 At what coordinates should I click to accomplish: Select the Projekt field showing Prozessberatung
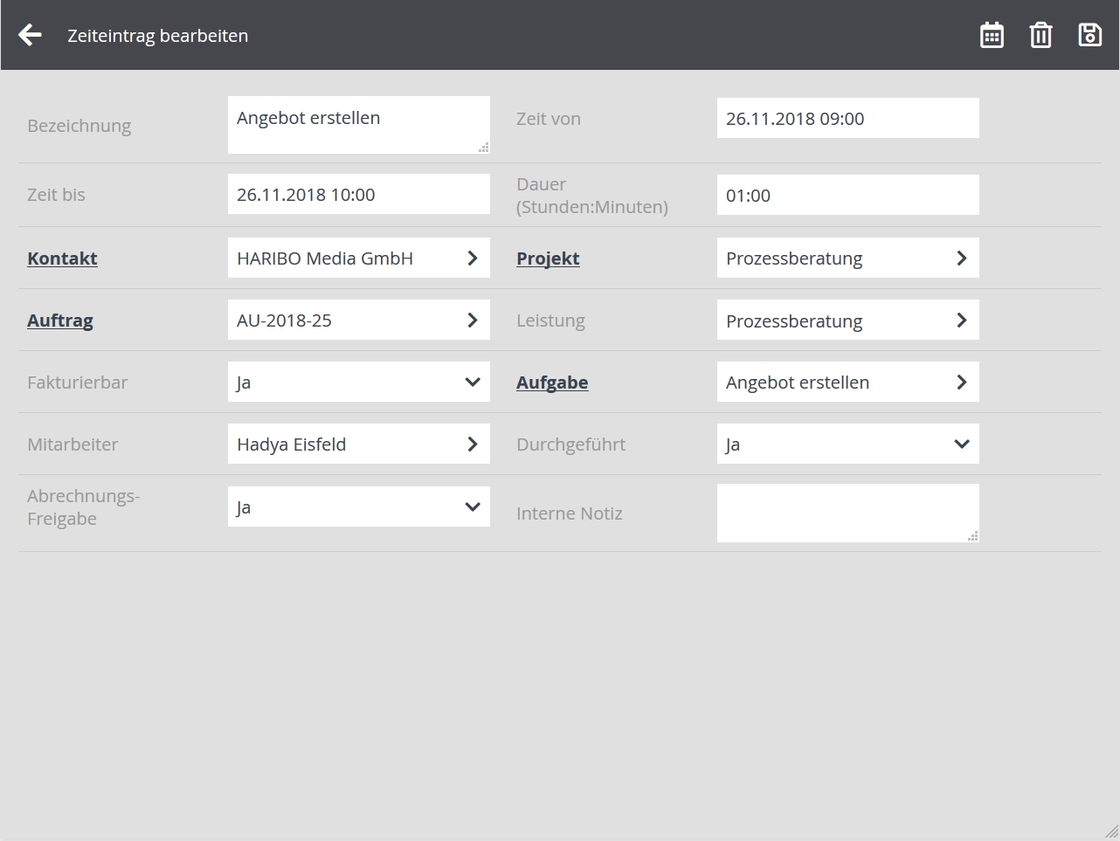848,258
